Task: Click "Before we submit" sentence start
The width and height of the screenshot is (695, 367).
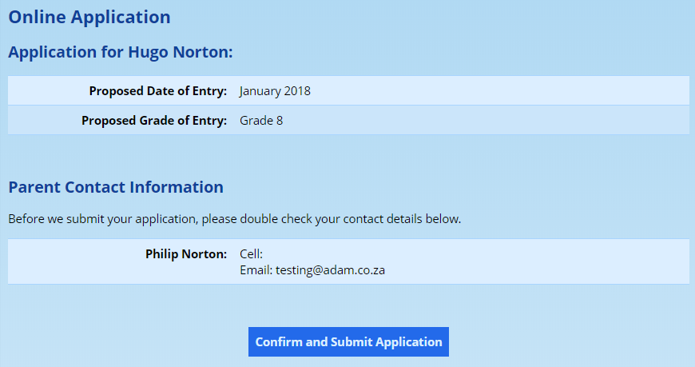Action: [56, 218]
